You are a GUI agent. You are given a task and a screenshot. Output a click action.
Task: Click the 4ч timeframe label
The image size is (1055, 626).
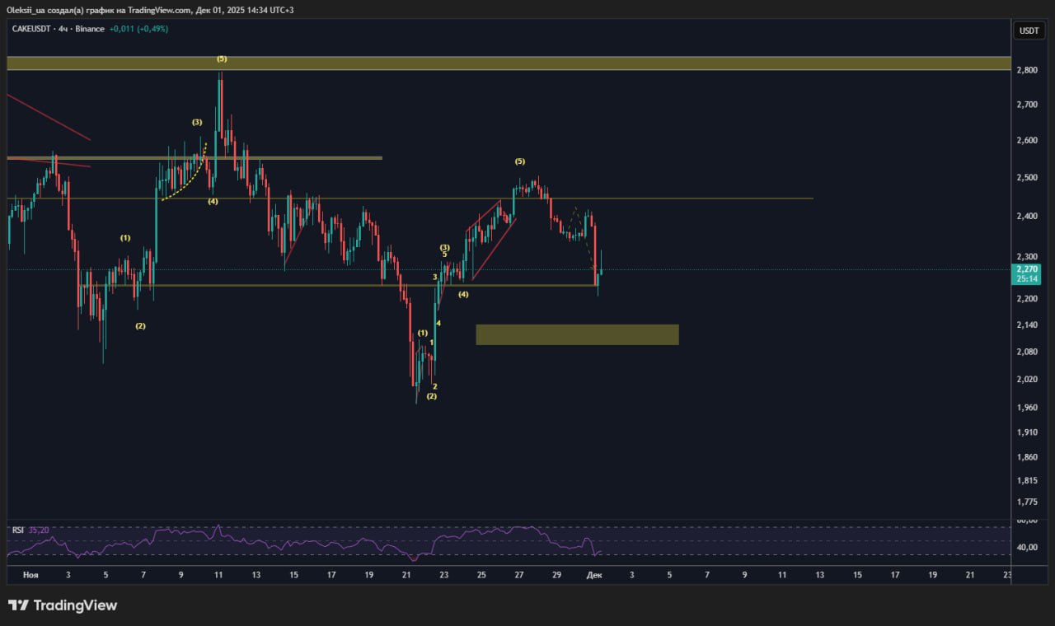click(x=63, y=29)
